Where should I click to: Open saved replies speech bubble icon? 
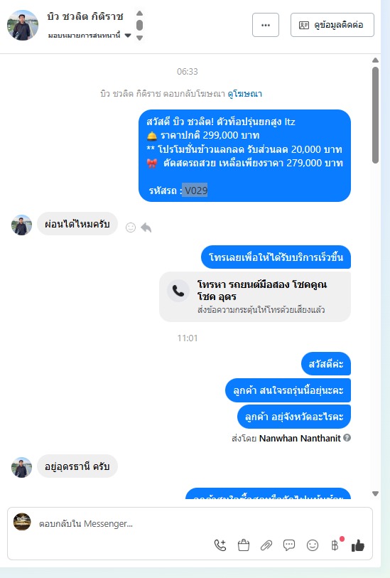289,545
